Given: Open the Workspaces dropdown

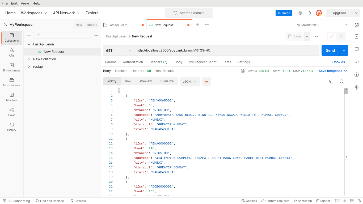Looking at the screenshot, I should tap(34, 13).
